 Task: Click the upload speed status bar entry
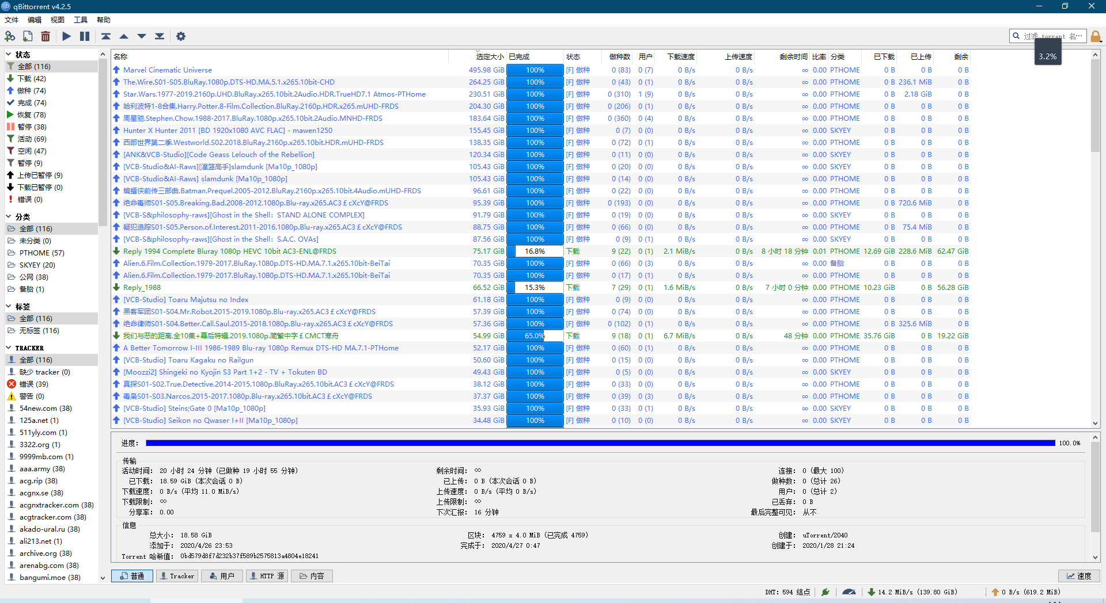click(1026, 592)
